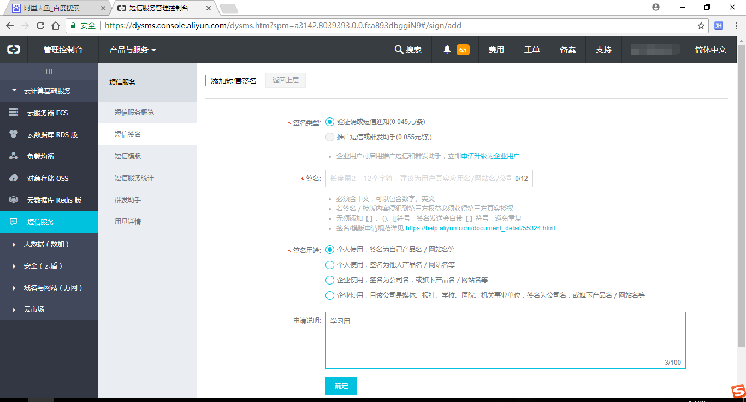
Task: Open 负载均衡 in sidebar
Action: coord(40,156)
